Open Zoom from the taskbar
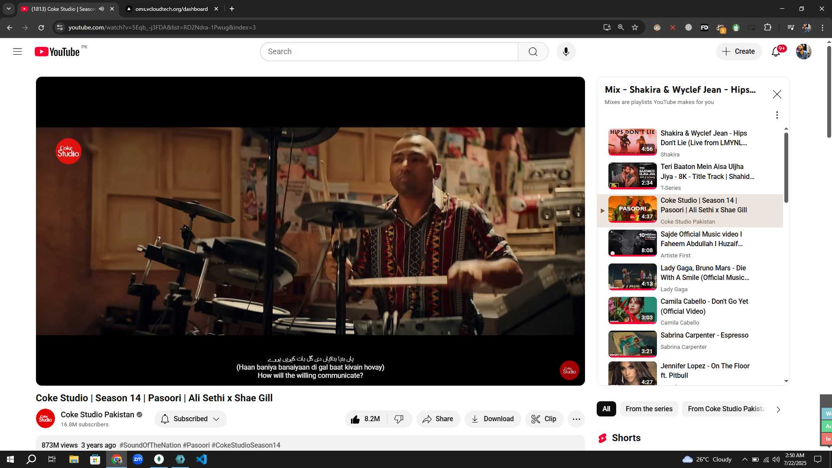 [x=138, y=459]
